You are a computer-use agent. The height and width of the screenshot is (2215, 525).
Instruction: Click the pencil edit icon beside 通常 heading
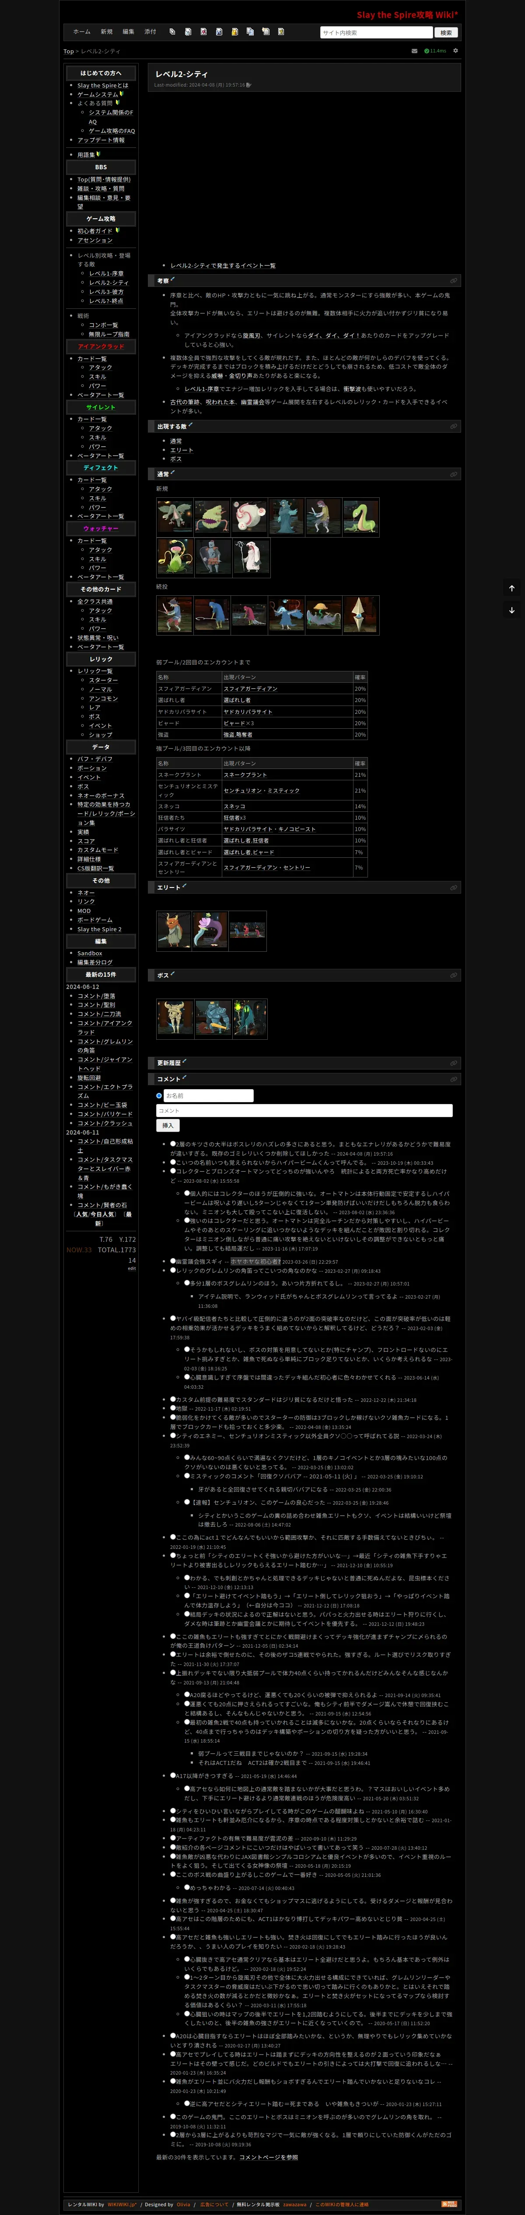click(x=172, y=472)
